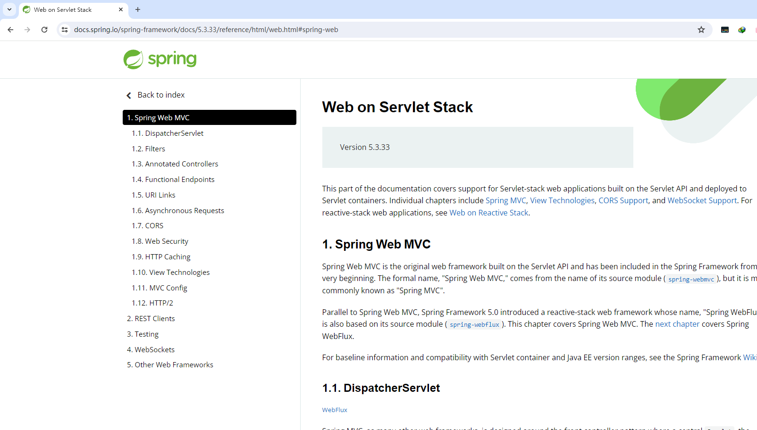This screenshot has width=757, height=430.
Task: Click the browser forward arrow
Action: pyautogui.click(x=27, y=30)
